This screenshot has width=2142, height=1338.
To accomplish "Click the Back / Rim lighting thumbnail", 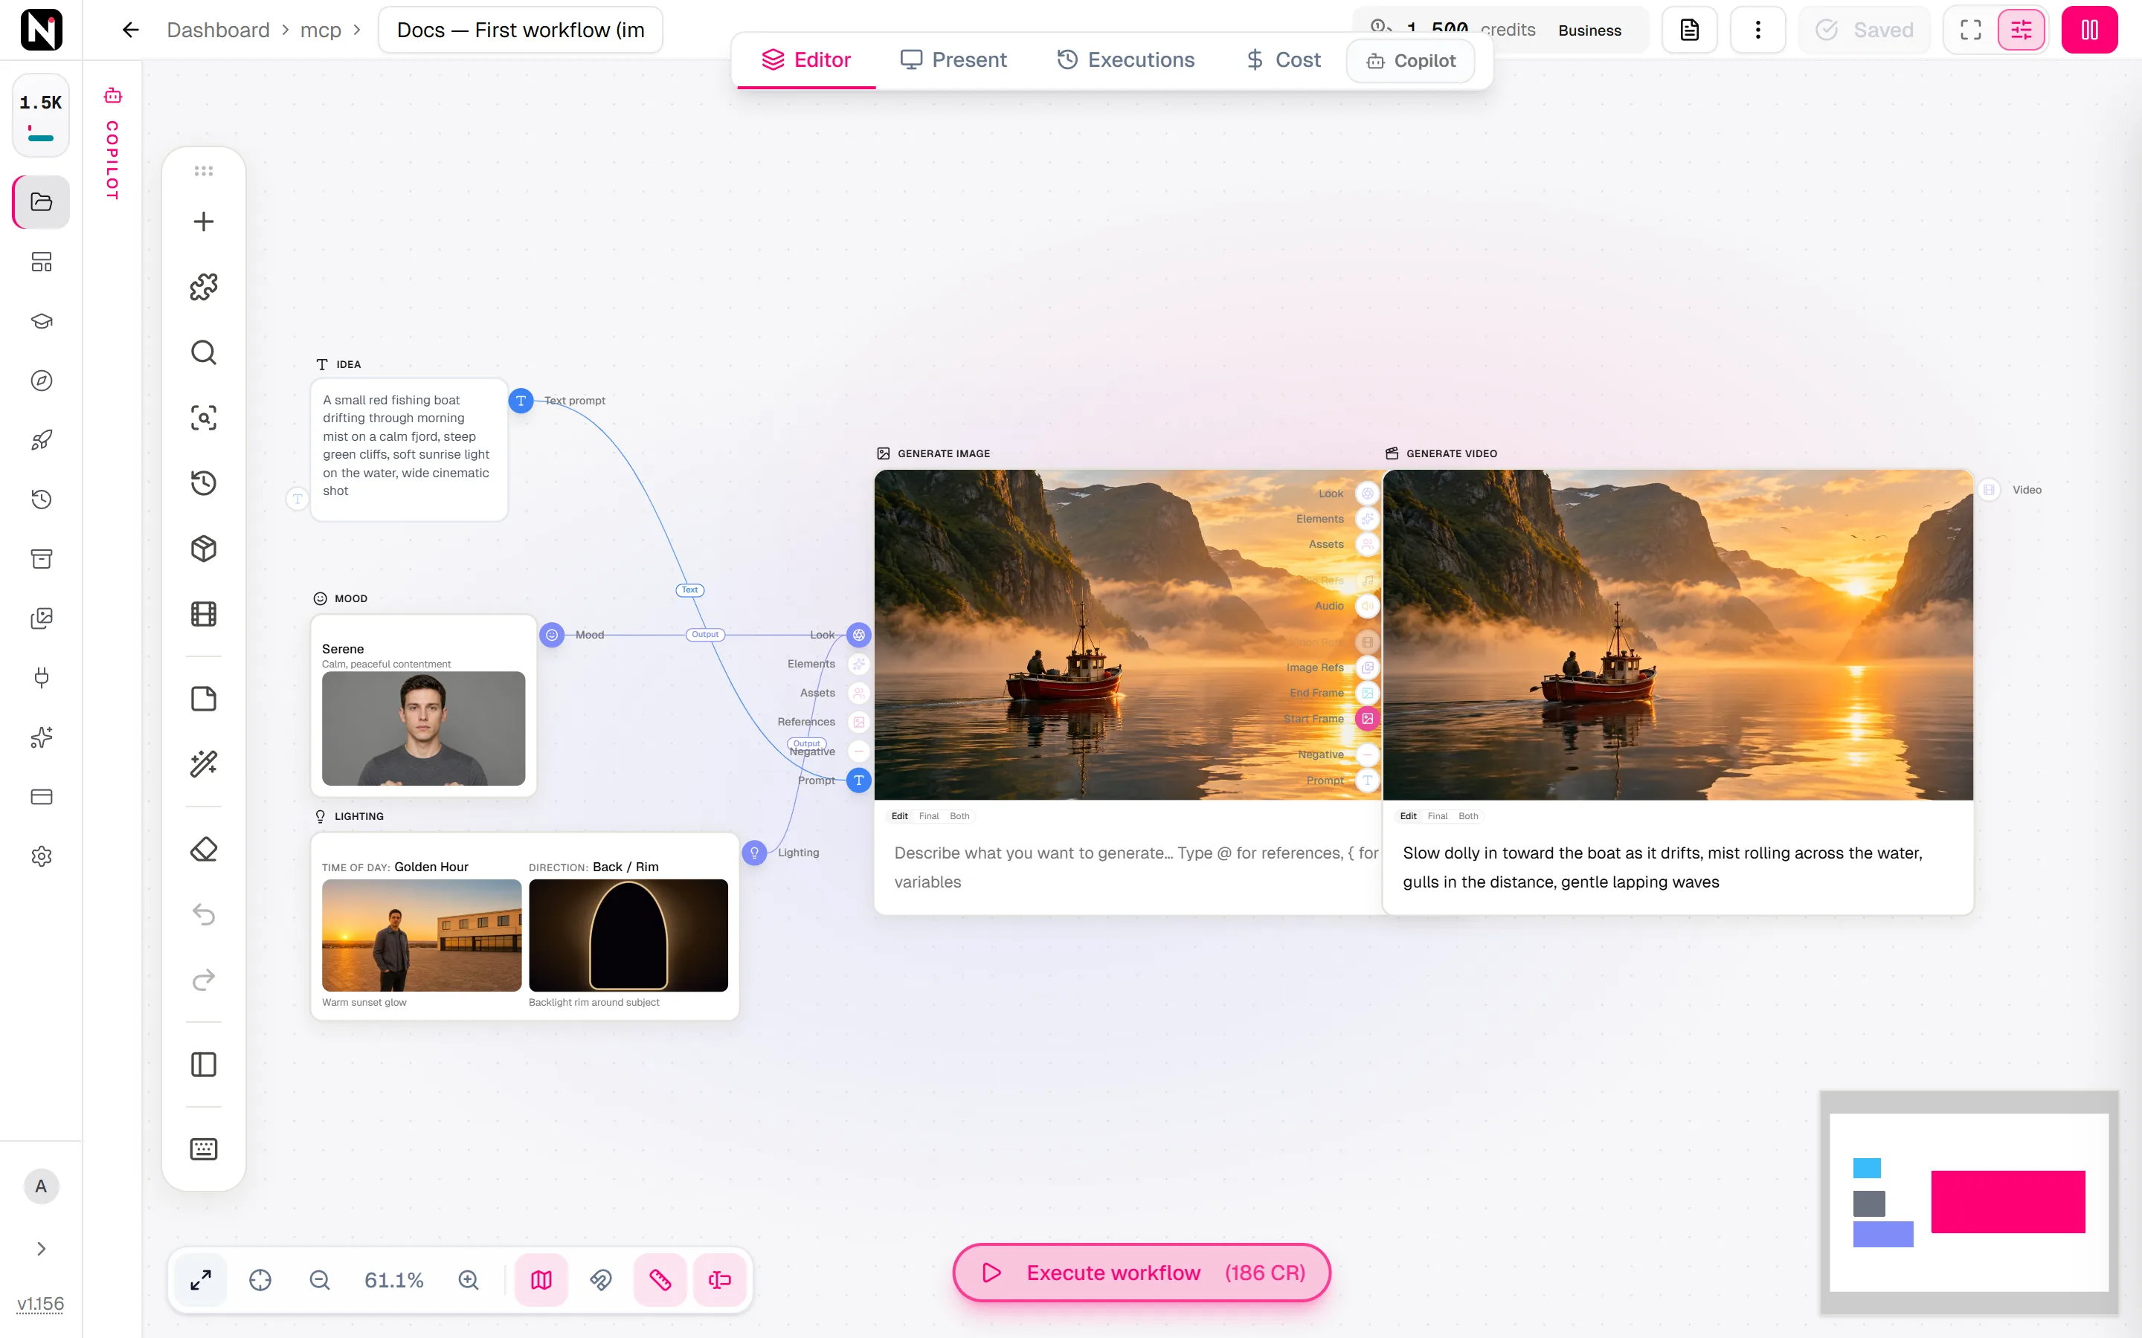I will [628, 934].
